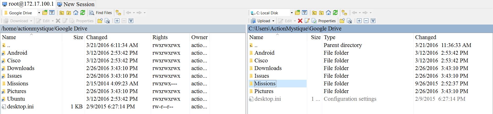Expand the C: Local Disk drive dropdown
This screenshot has height=114, width=493.
point(291,13)
